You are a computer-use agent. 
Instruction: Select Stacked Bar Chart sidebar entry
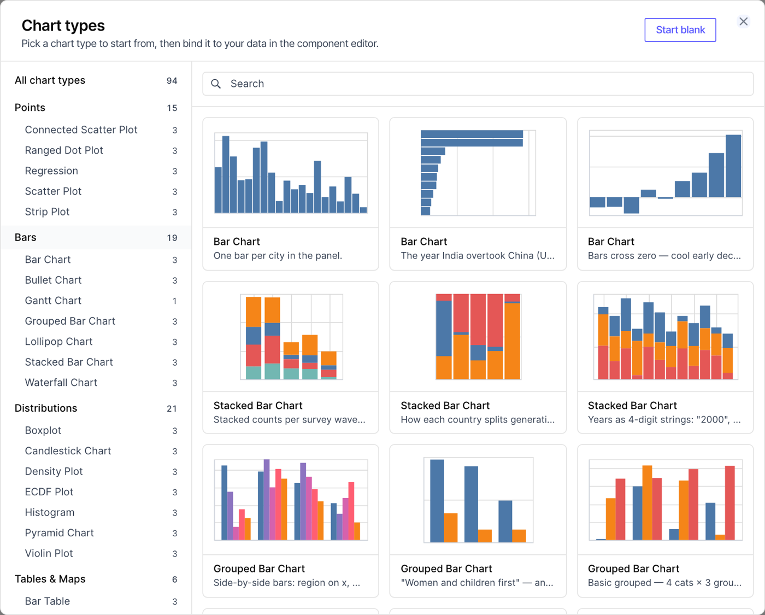coord(96,362)
